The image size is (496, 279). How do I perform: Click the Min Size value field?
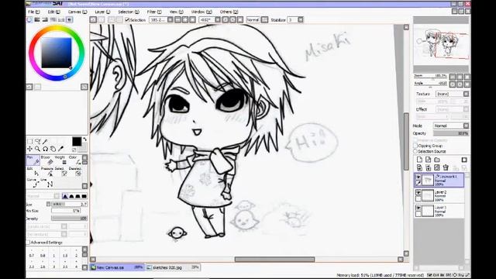(x=66, y=211)
